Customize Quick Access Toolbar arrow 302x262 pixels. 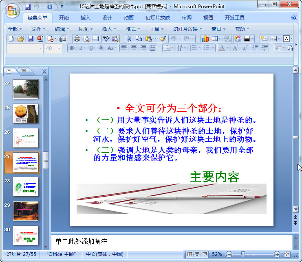[62, 7]
